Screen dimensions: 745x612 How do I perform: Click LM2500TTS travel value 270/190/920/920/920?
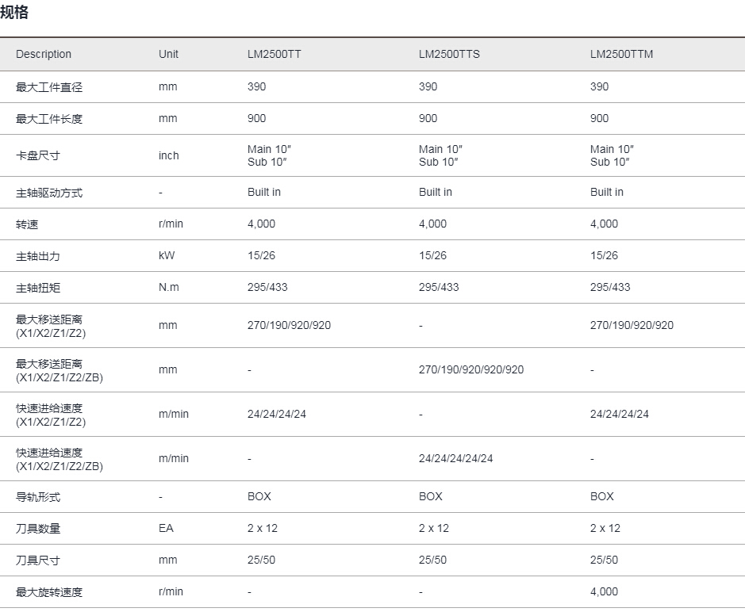pos(470,370)
